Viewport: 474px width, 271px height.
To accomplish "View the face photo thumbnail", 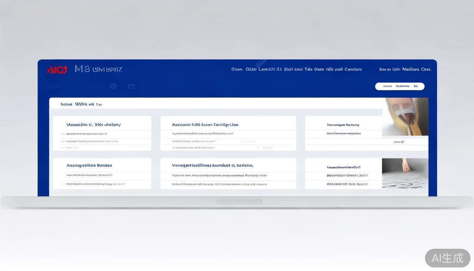I will (x=405, y=117).
